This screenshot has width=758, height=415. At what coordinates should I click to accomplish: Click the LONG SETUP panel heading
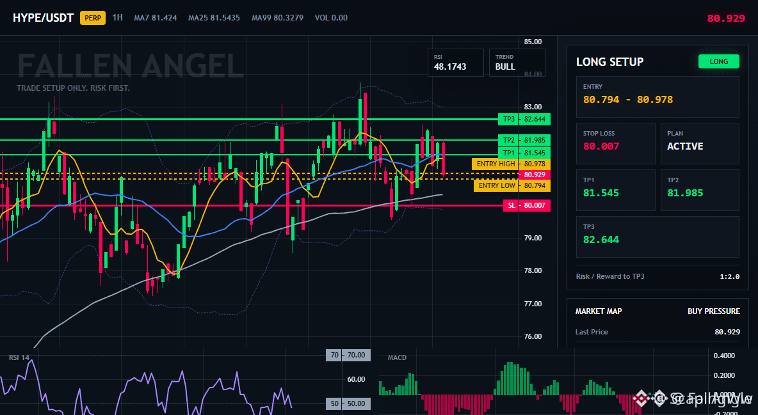609,62
